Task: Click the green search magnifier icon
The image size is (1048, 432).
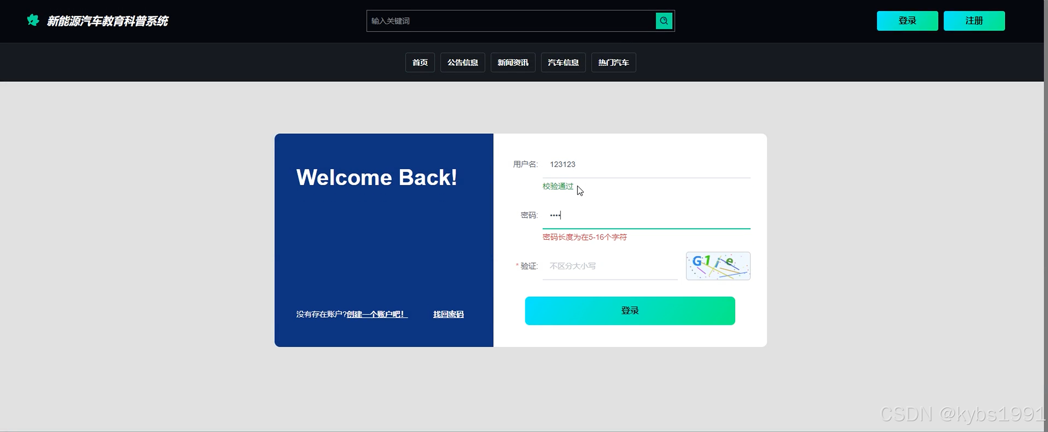Action: coord(664,21)
